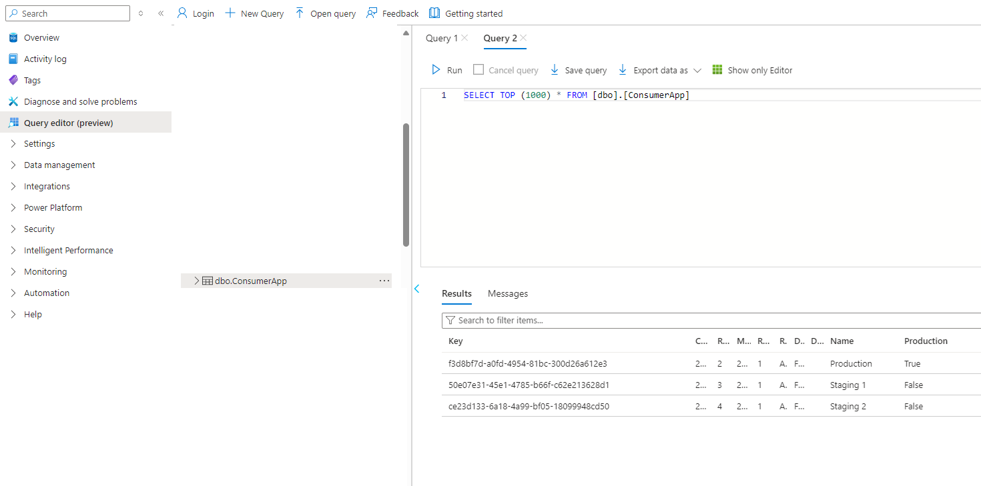This screenshot has height=486, width=981.
Task: Switch to the Messages tab
Action: 507,293
